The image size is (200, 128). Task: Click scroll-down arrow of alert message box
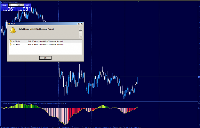coord(81,37)
